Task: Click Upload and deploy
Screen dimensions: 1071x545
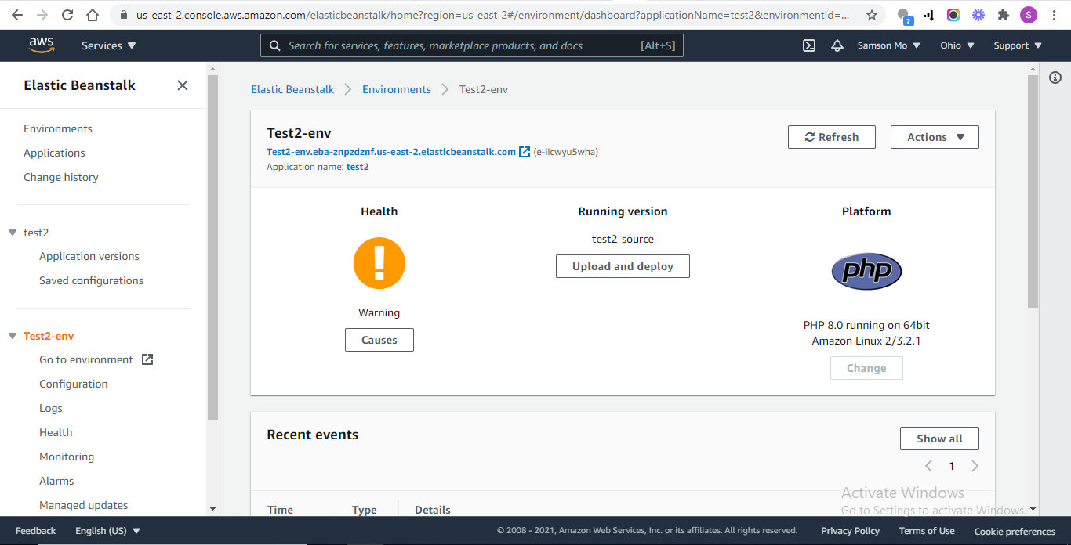Action: 623,266
